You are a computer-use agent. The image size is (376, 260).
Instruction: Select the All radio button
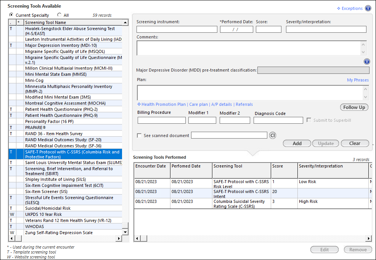pyautogui.click(x=59, y=15)
